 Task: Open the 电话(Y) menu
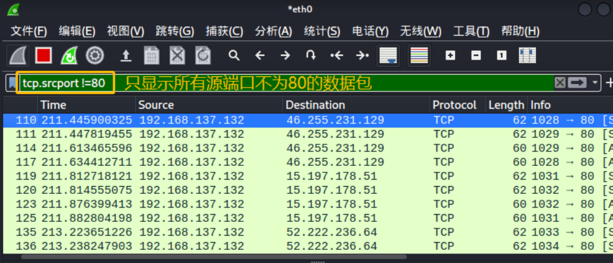[370, 31]
